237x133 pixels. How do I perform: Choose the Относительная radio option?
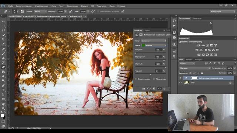136,79
